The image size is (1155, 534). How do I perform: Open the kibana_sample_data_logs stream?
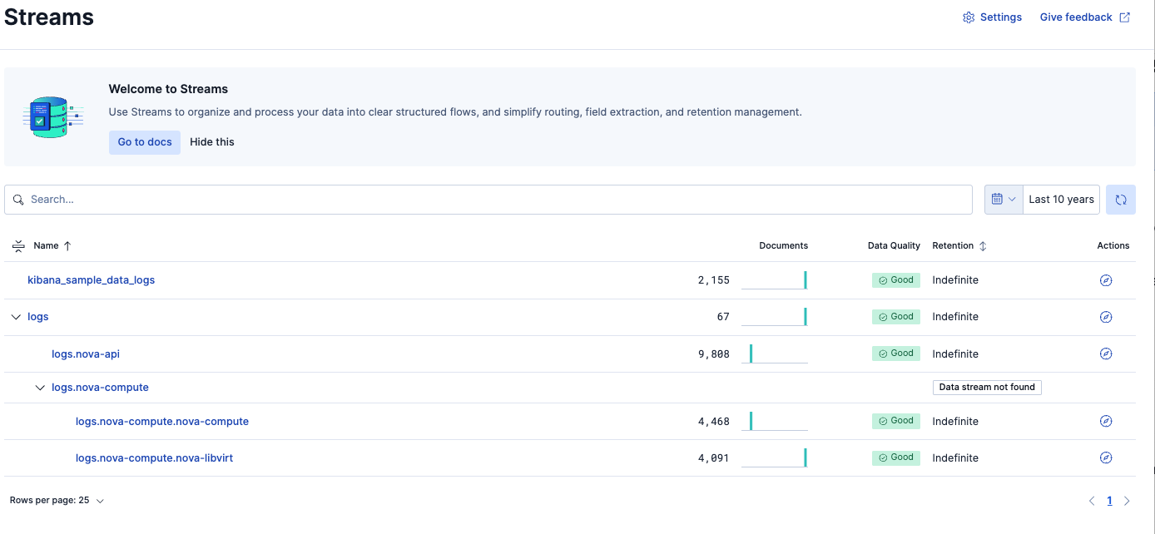91,280
